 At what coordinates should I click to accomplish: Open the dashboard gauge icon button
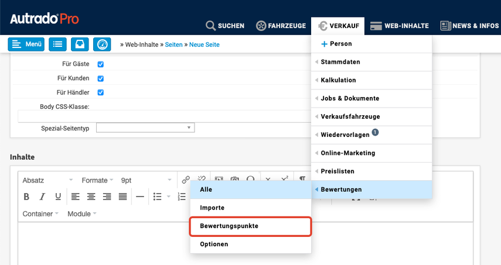102,44
